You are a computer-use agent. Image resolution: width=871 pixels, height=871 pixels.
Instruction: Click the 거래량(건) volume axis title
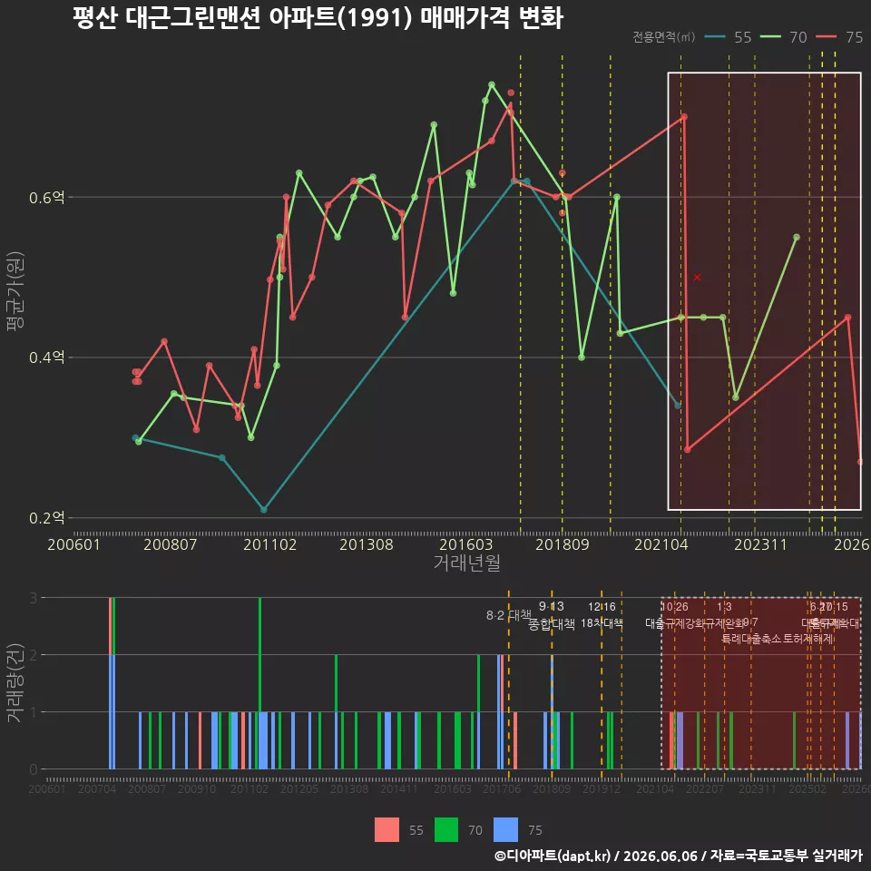(15, 683)
